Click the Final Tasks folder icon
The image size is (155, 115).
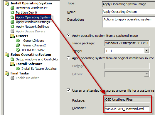(x=7, y=73)
